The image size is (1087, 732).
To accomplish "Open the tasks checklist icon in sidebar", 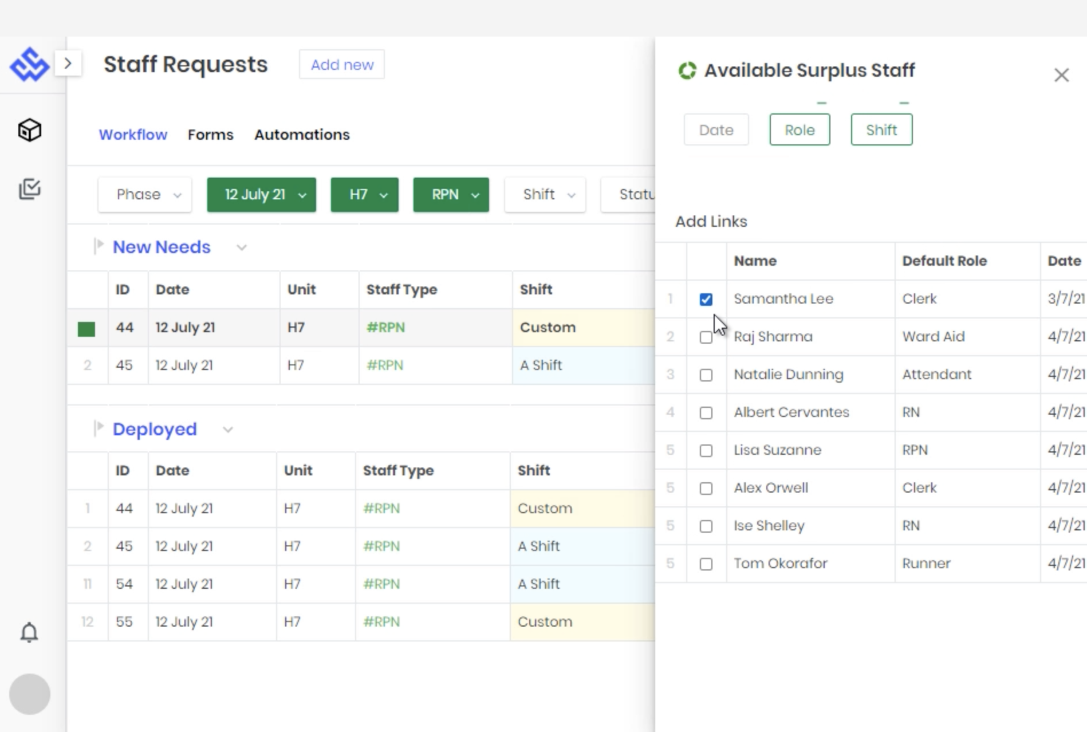I will coord(29,189).
